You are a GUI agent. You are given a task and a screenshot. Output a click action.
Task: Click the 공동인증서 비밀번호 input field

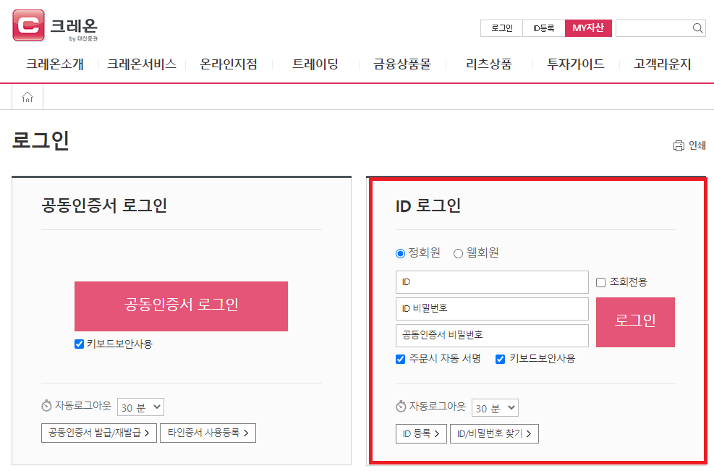click(492, 336)
